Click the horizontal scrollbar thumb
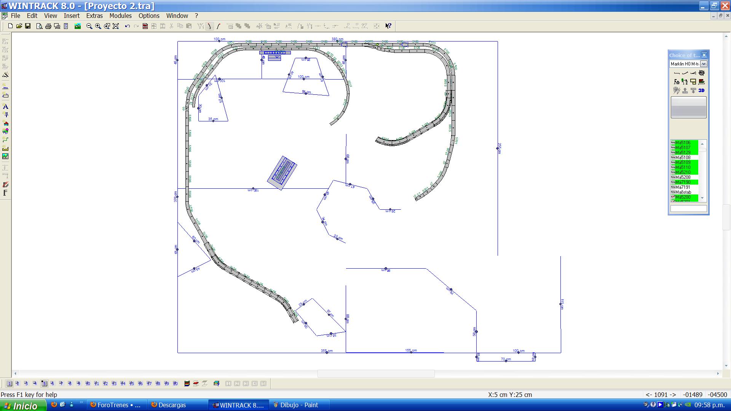This screenshot has width=731, height=411. tap(376, 374)
